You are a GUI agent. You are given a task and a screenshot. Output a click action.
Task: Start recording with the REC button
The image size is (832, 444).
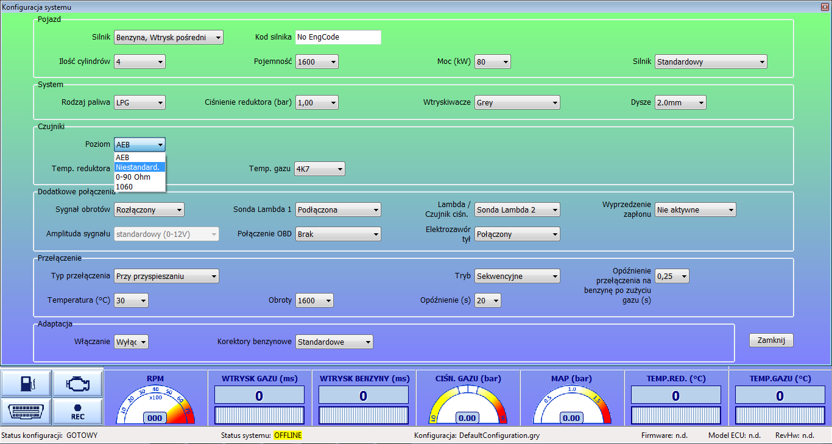click(x=77, y=412)
